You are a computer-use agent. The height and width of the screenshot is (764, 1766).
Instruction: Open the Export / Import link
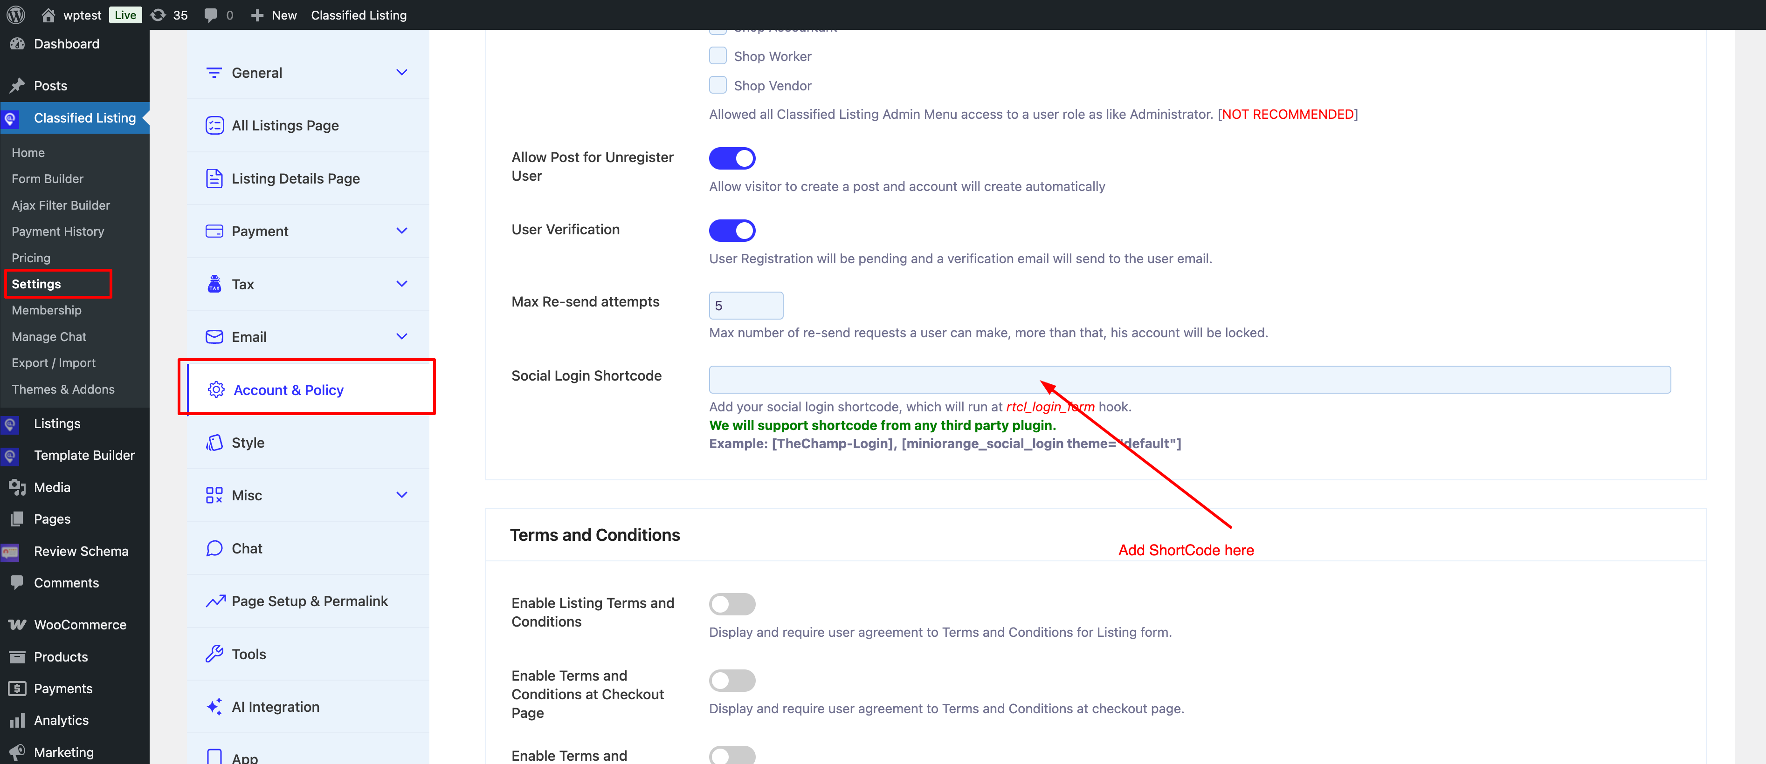[54, 363]
